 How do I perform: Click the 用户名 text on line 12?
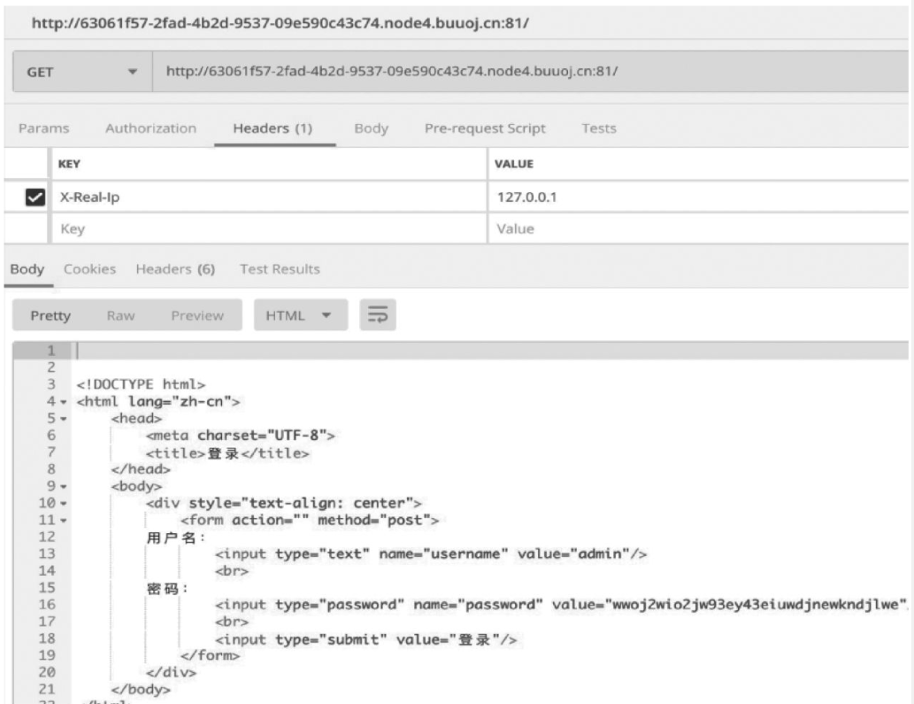pos(175,538)
